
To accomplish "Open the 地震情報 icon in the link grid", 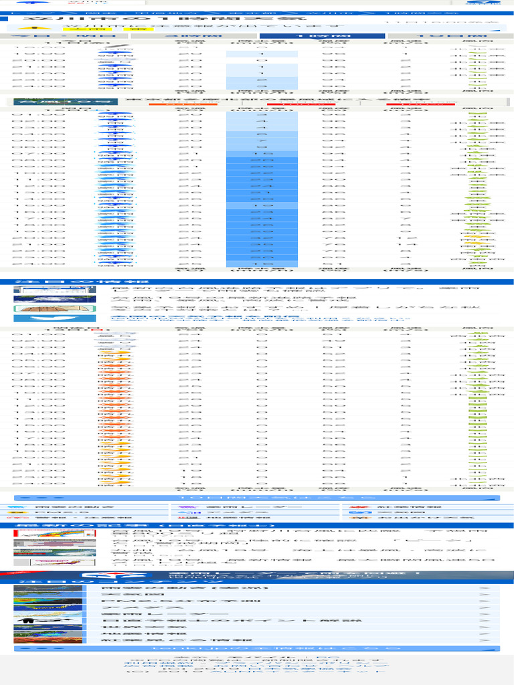I will (188, 518).
